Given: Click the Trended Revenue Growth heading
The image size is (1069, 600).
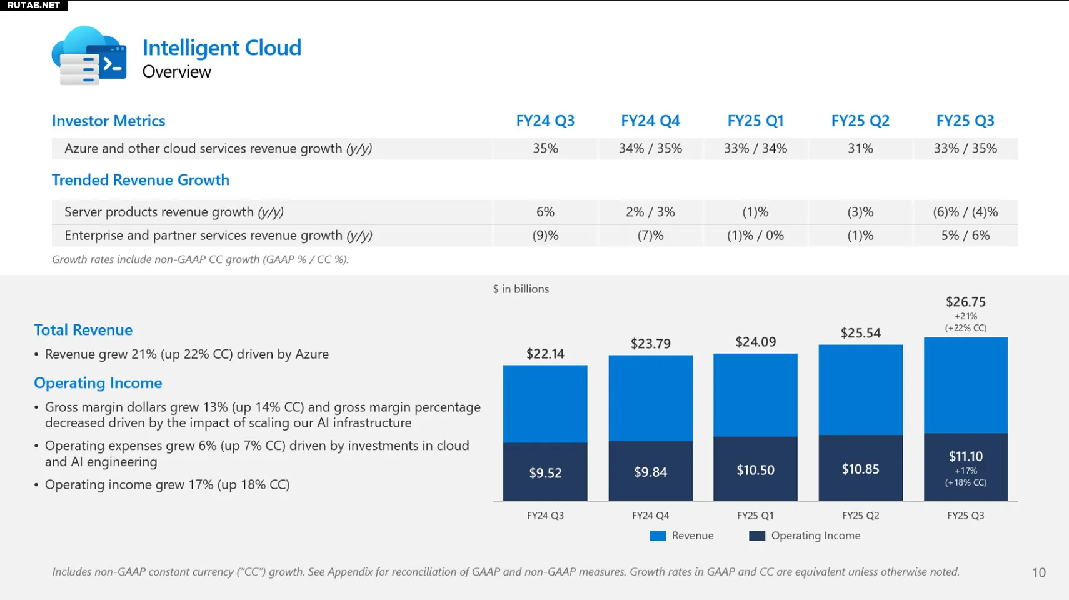Looking at the screenshot, I should click(141, 180).
